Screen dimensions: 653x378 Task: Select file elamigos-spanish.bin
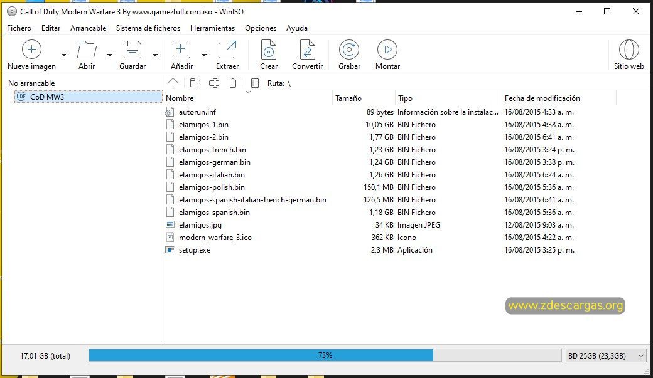214,212
